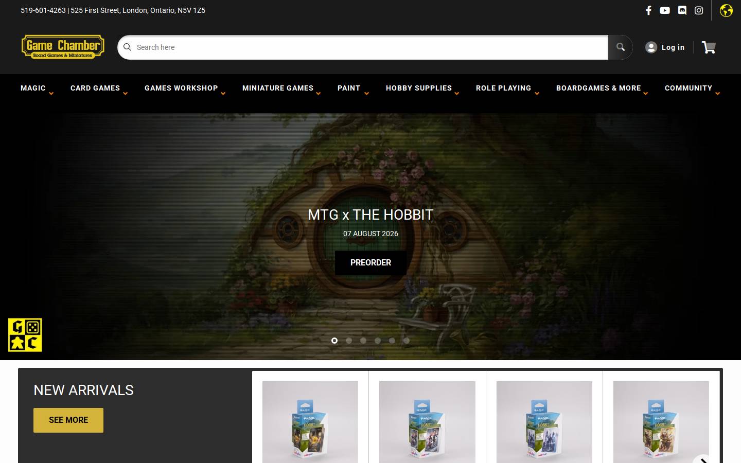The image size is (741, 463).
Task: Select the first slideshow dot
Action: [x=334, y=341]
